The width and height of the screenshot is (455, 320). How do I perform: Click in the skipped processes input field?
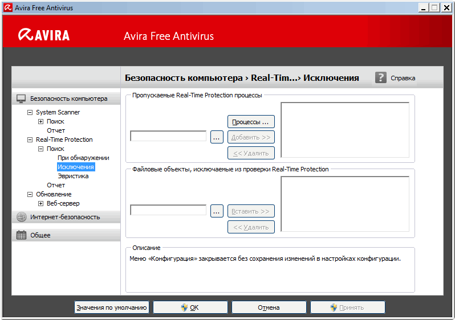point(168,136)
